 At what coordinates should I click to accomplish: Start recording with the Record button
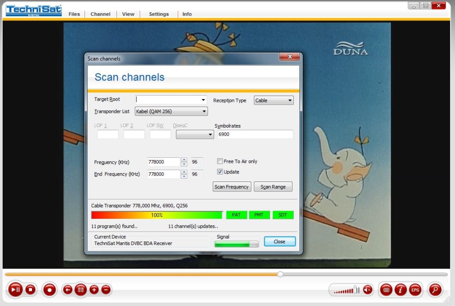[49, 290]
